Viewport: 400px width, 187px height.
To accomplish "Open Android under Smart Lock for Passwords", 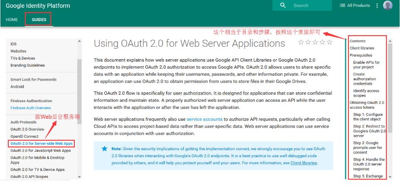I will [x=17, y=86].
